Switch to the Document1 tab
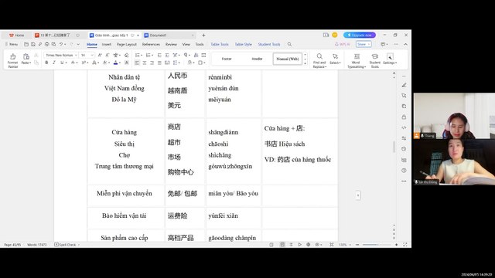 point(169,36)
